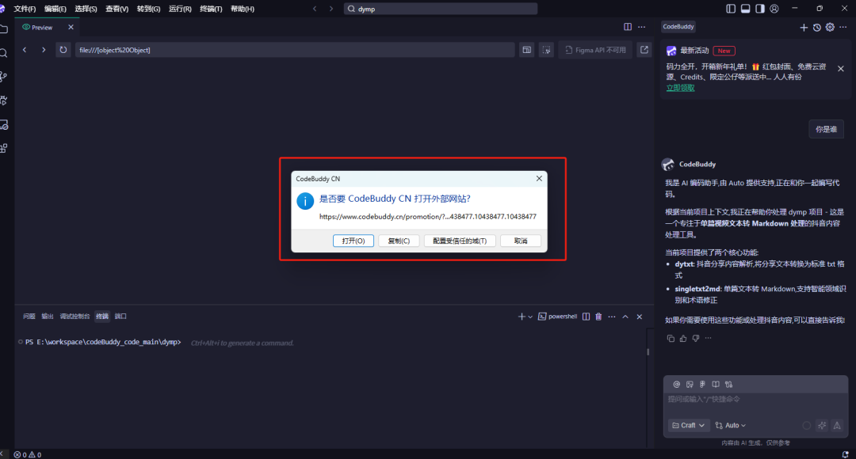Click the enhance prompt sparkle icon
Screen dimensions: 856x459
(x=822, y=425)
